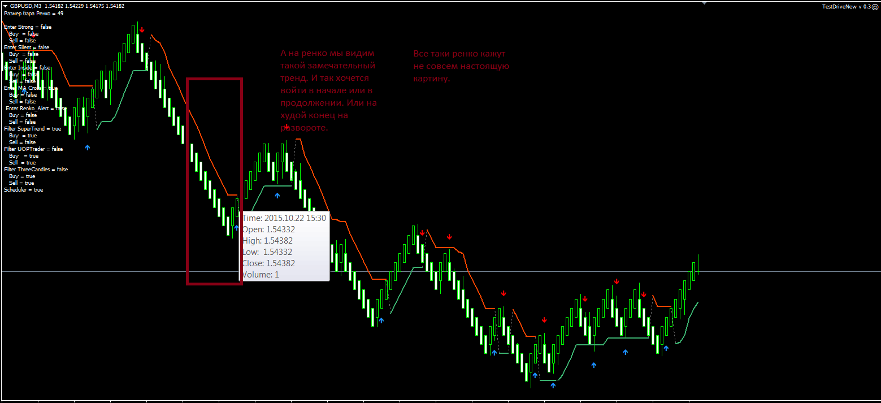Click 'Sell = false' under Enter Silent
The width and height of the screenshot is (881, 403).
23,61
